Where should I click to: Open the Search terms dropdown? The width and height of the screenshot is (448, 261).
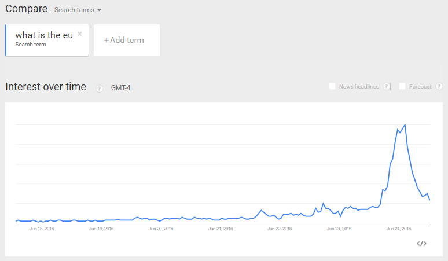click(x=78, y=10)
